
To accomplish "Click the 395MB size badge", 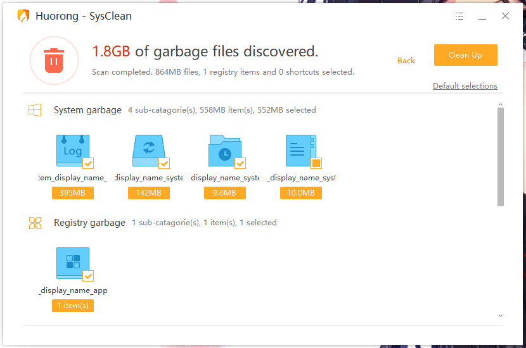I will click(x=73, y=193).
